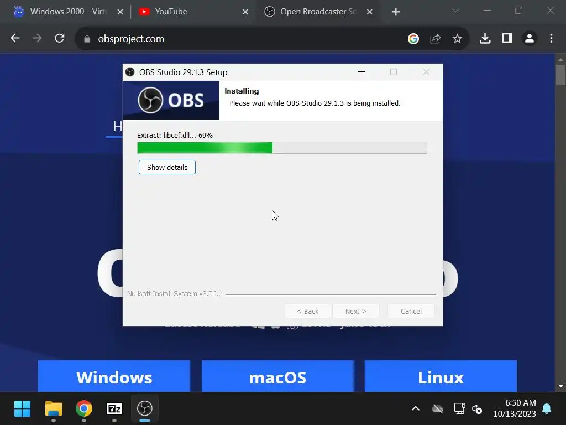This screenshot has height=425, width=566.
Task: Bookmark this page with the star
Action: (457, 38)
